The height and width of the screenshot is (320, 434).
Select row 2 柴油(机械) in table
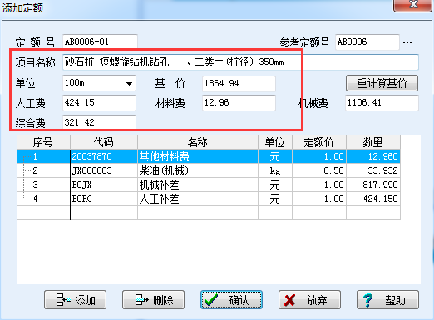(x=209, y=170)
